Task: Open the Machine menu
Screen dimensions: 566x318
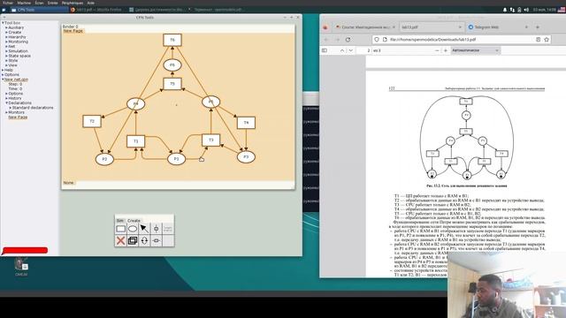Action: point(24,3)
